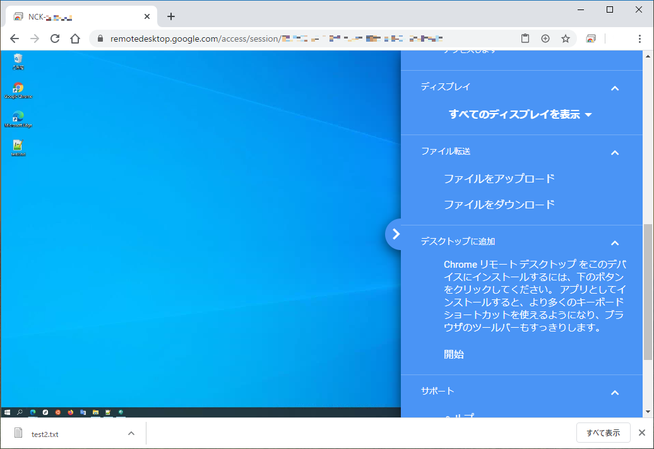The width and height of the screenshot is (654, 449).
Task: Collapse the デスクトップに追加 section
Action: click(615, 243)
